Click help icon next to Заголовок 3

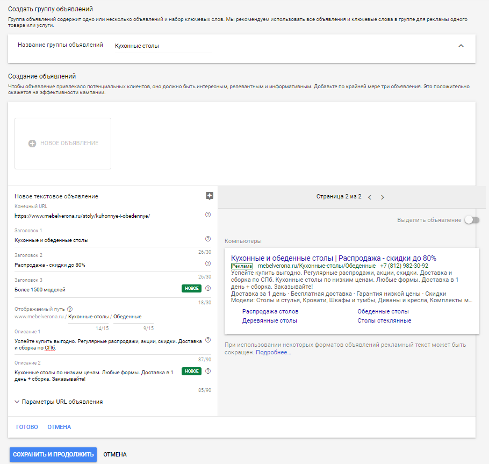[x=208, y=289]
